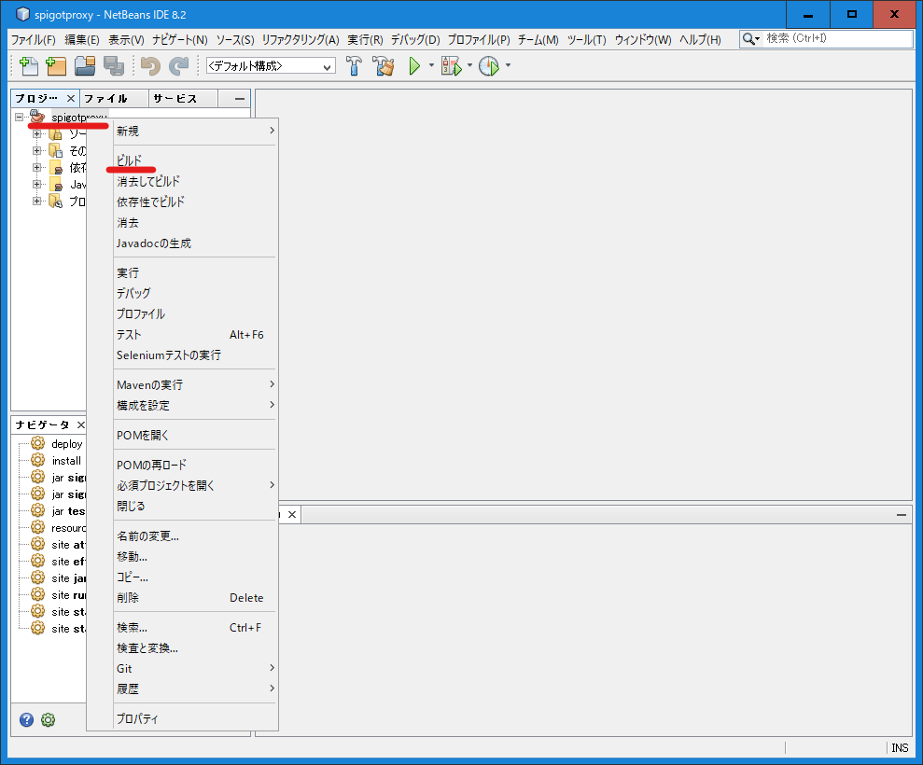923x765 pixels.
Task: Click the Profile Project clock icon
Action: pos(489,66)
